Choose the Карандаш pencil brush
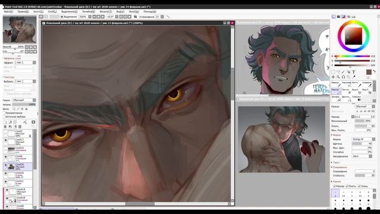 coord(336,84)
